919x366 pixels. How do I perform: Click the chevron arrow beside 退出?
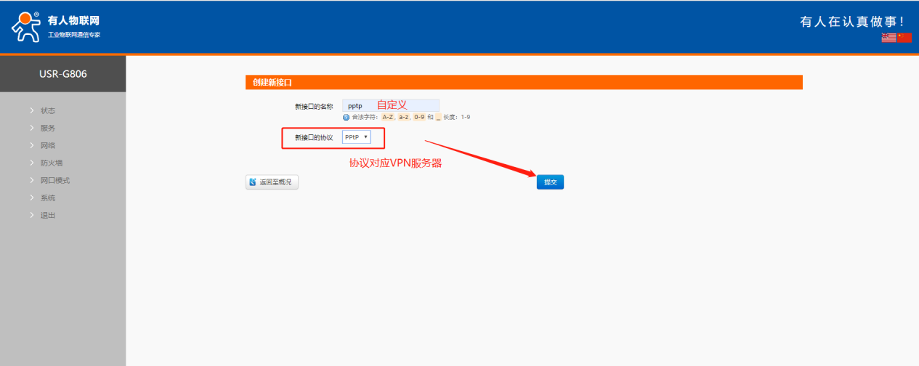[x=33, y=215]
